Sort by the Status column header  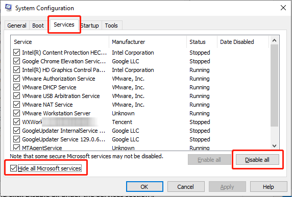click(202, 42)
